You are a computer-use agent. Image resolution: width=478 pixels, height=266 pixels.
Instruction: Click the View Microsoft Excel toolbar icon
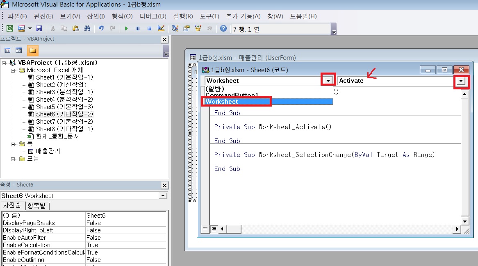10,29
